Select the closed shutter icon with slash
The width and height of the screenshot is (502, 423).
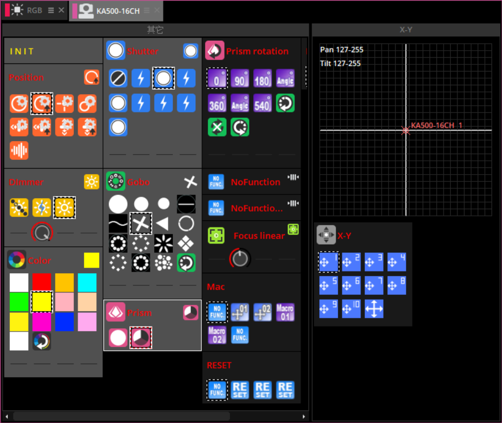pyautogui.click(x=118, y=79)
